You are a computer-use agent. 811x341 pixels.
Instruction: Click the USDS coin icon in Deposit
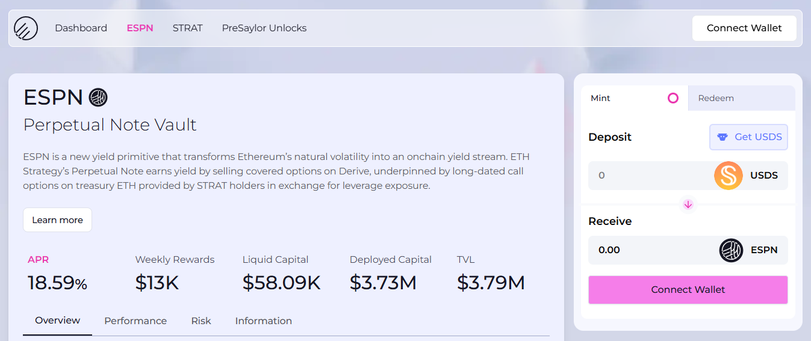pos(728,176)
